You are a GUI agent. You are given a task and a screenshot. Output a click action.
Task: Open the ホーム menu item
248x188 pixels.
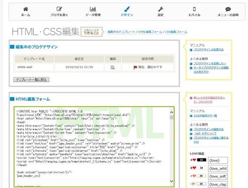(x=26, y=15)
